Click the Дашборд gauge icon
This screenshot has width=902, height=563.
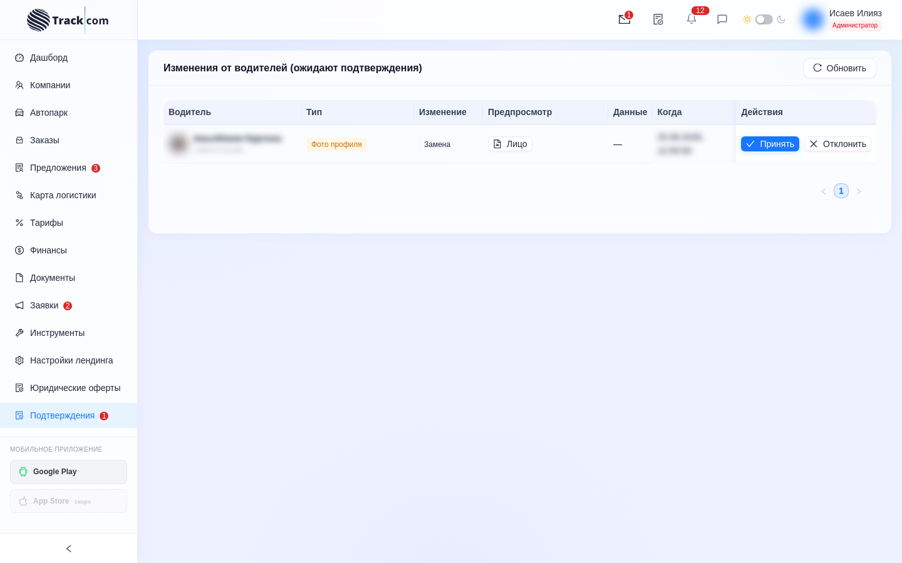19,58
